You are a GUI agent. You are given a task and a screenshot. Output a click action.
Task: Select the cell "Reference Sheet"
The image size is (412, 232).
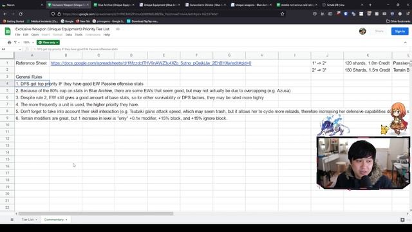tap(32, 63)
